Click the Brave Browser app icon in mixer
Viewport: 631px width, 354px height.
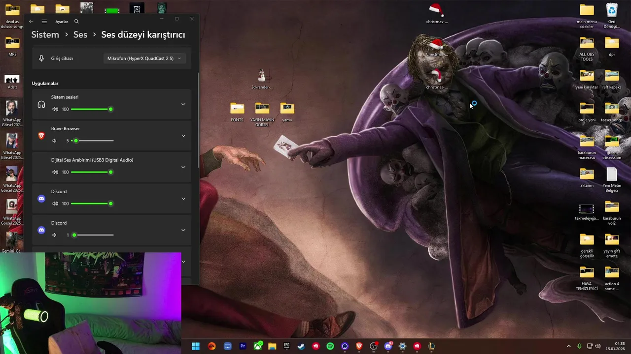[41, 136]
